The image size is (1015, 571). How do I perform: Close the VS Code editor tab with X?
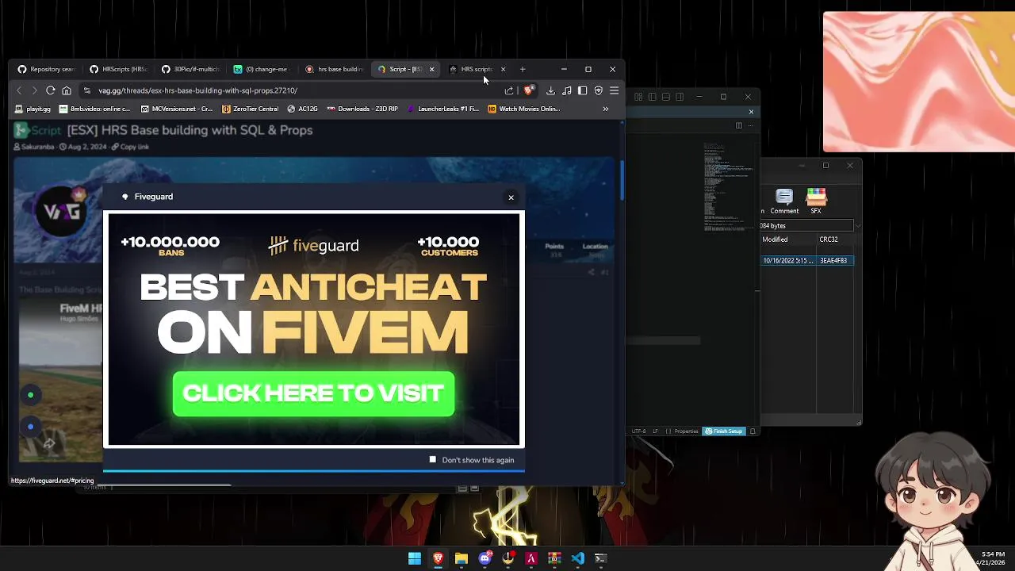click(x=751, y=112)
